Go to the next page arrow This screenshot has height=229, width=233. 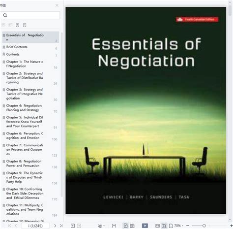coord(55,226)
